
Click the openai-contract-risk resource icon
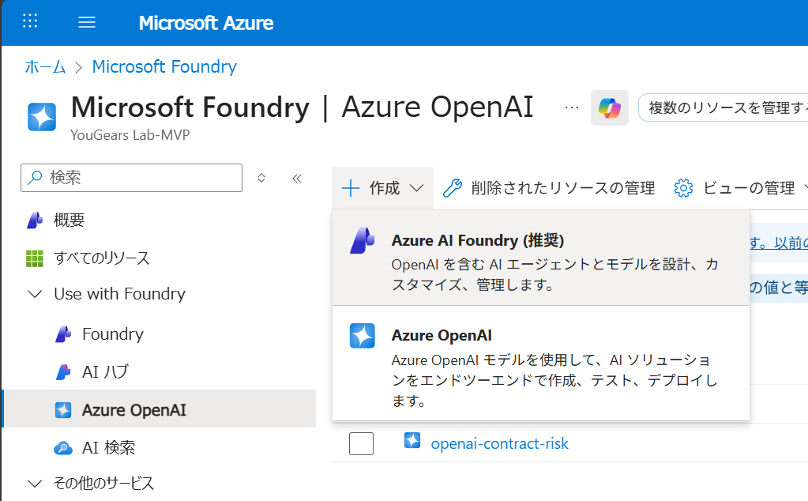(x=412, y=441)
